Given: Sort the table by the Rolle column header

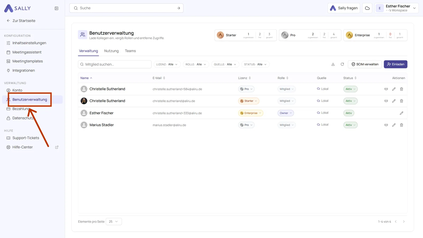Looking at the screenshot, I should (x=283, y=78).
